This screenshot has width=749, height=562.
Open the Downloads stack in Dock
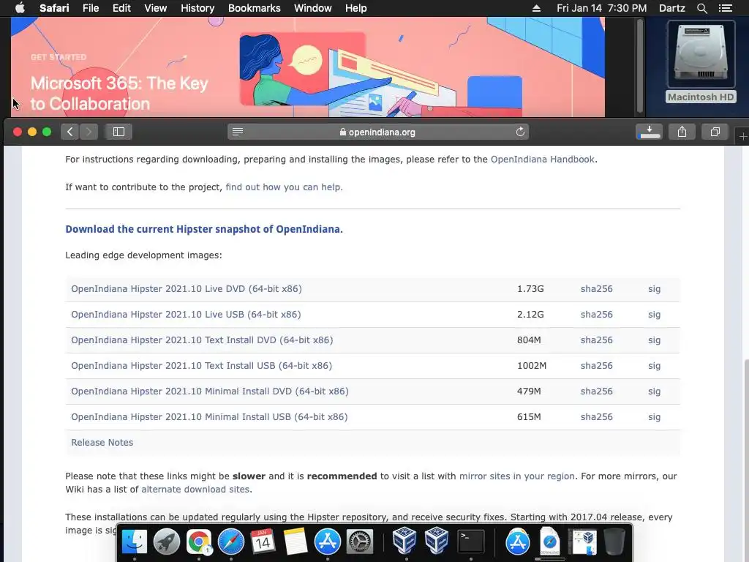pyautogui.click(x=550, y=542)
